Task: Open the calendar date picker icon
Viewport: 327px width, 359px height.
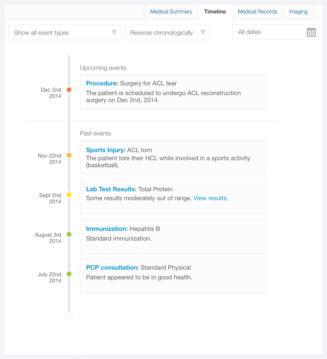Action: click(x=311, y=32)
